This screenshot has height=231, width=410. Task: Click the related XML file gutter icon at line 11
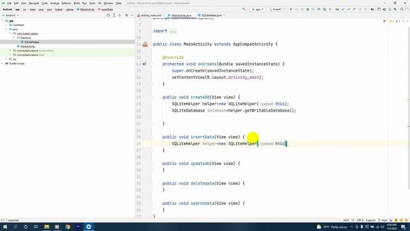pyautogui.click(x=145, y=44)
